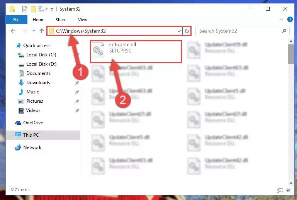
Task: Switch to Large icons view in status bar
Action: coord(289,190)
